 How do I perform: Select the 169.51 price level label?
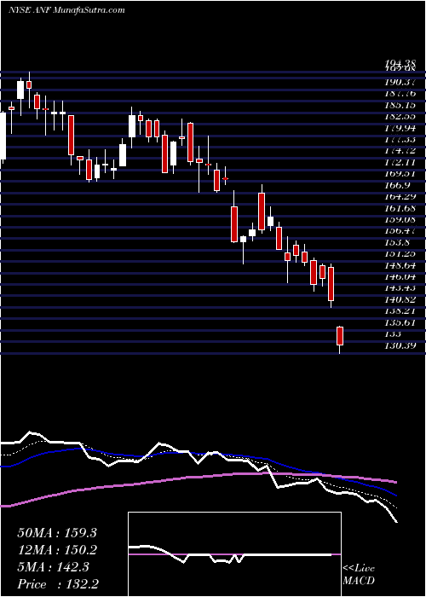[400, 174]
